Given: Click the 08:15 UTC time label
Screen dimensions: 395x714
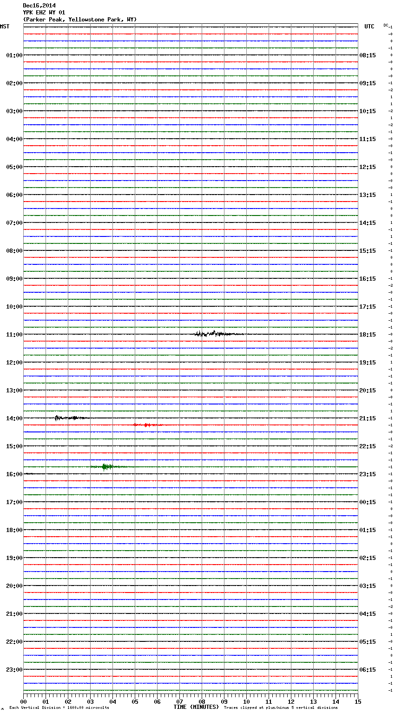Looking at the screenshot, I should (x=368, y=55).
